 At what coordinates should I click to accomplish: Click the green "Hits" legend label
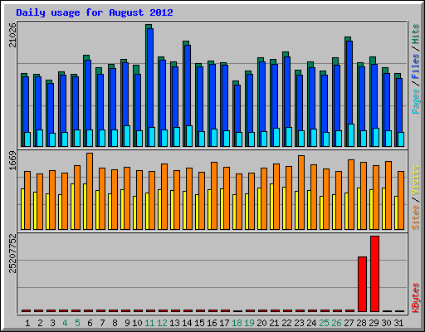(416, 34)
